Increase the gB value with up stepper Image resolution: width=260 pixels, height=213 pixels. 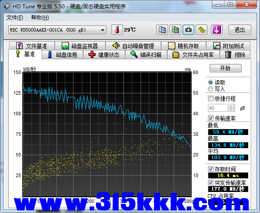click(x=231, y=106)
